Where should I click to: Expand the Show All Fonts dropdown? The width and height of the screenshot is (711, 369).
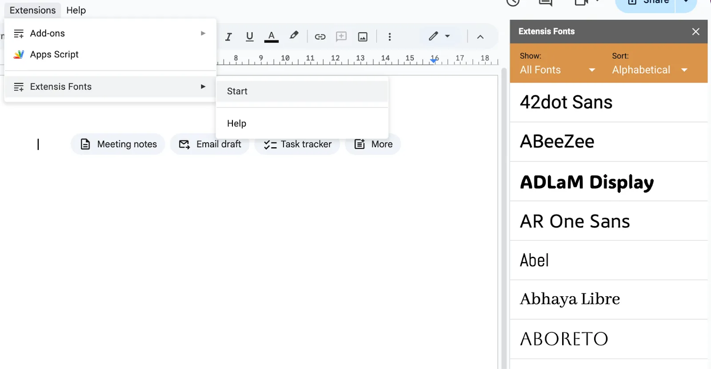pyautogui.click(x=558, y=70)
